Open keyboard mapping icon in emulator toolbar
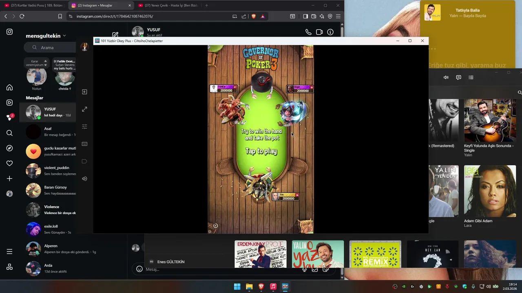This screenshot has width=522, height=293. pos(84,144)
